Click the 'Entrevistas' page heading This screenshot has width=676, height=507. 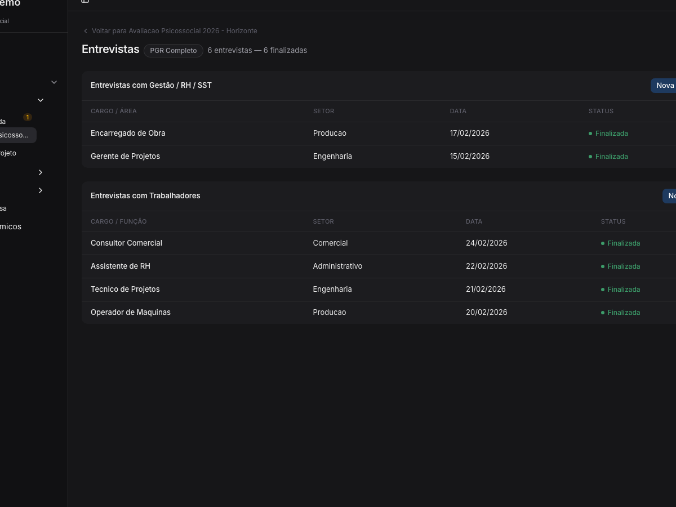(110, 49)
